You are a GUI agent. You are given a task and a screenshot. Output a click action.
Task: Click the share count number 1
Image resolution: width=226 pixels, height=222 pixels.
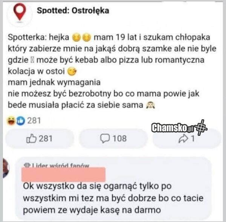(192, 138)
